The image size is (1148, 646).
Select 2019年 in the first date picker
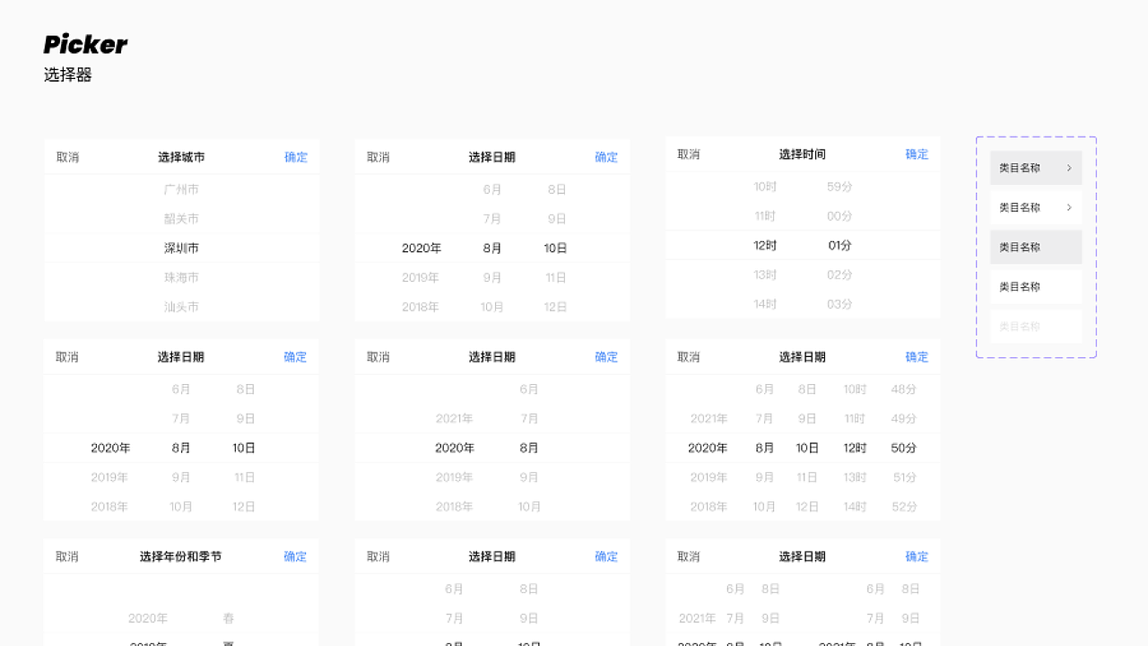click(x=422, y=277)
